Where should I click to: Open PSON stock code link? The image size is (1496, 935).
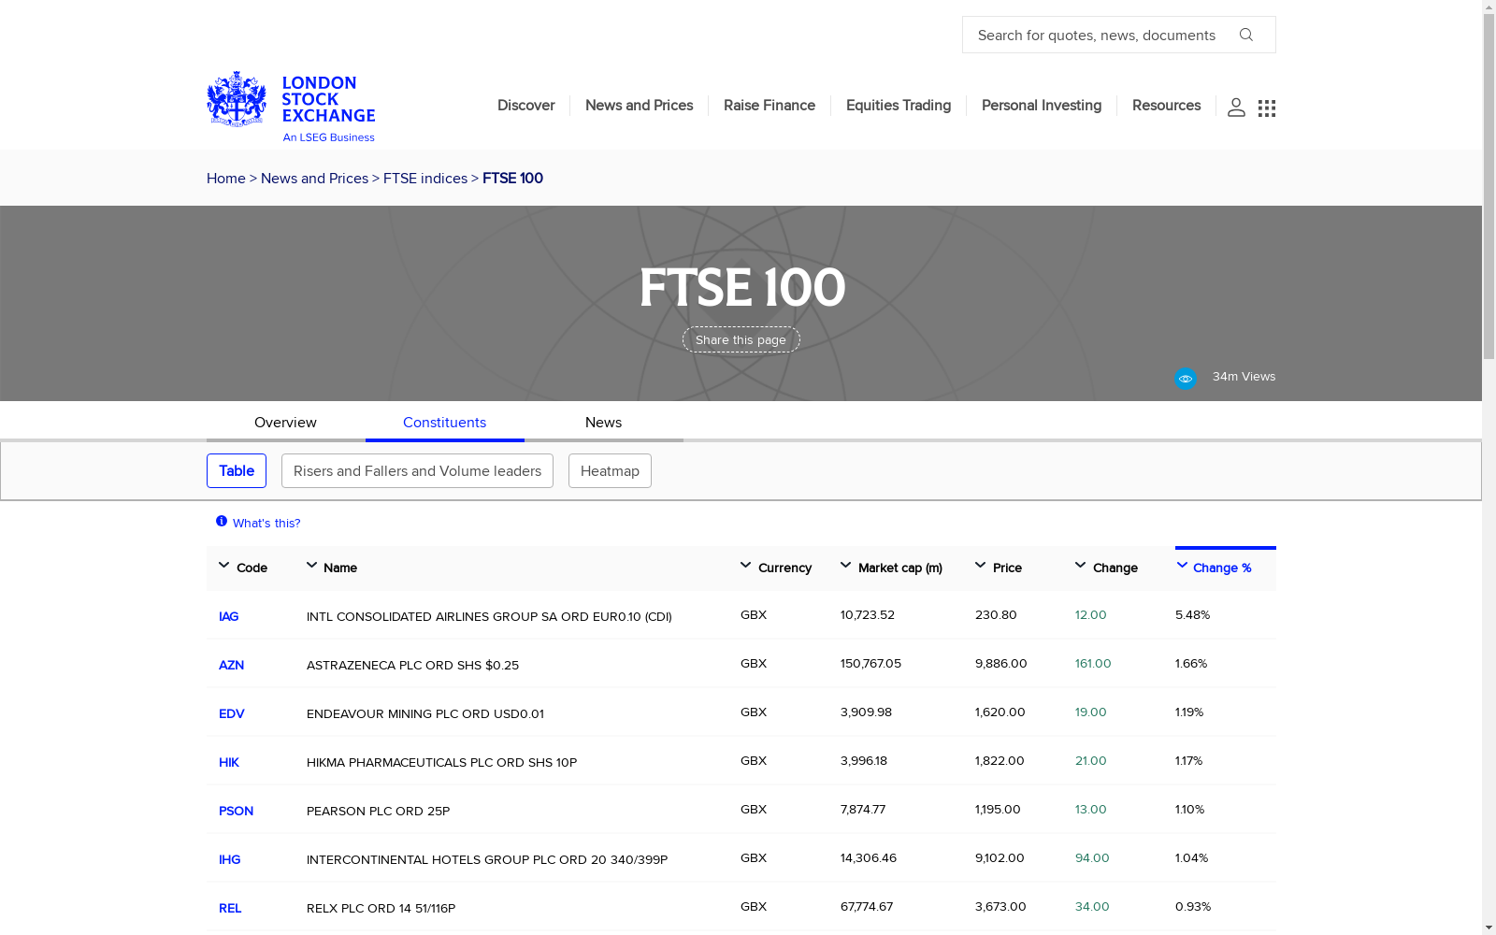pyautogui.click(x=236, y=811)
